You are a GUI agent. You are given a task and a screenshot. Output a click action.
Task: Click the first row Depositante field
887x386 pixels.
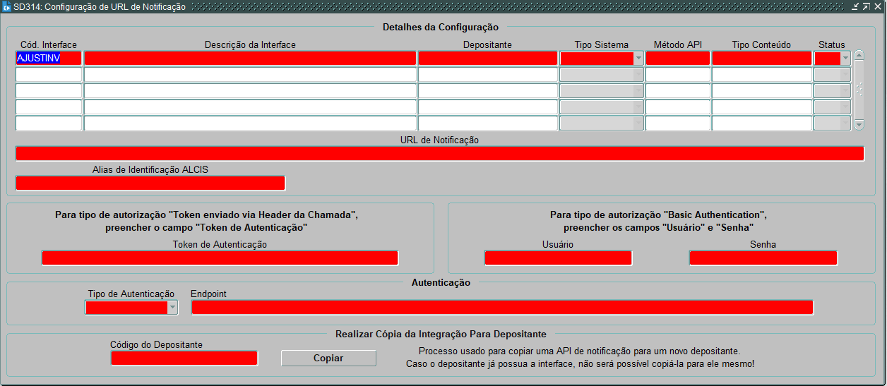pos(488,59)
